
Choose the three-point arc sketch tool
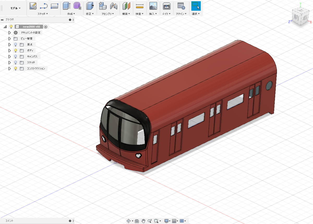[44, 6]
